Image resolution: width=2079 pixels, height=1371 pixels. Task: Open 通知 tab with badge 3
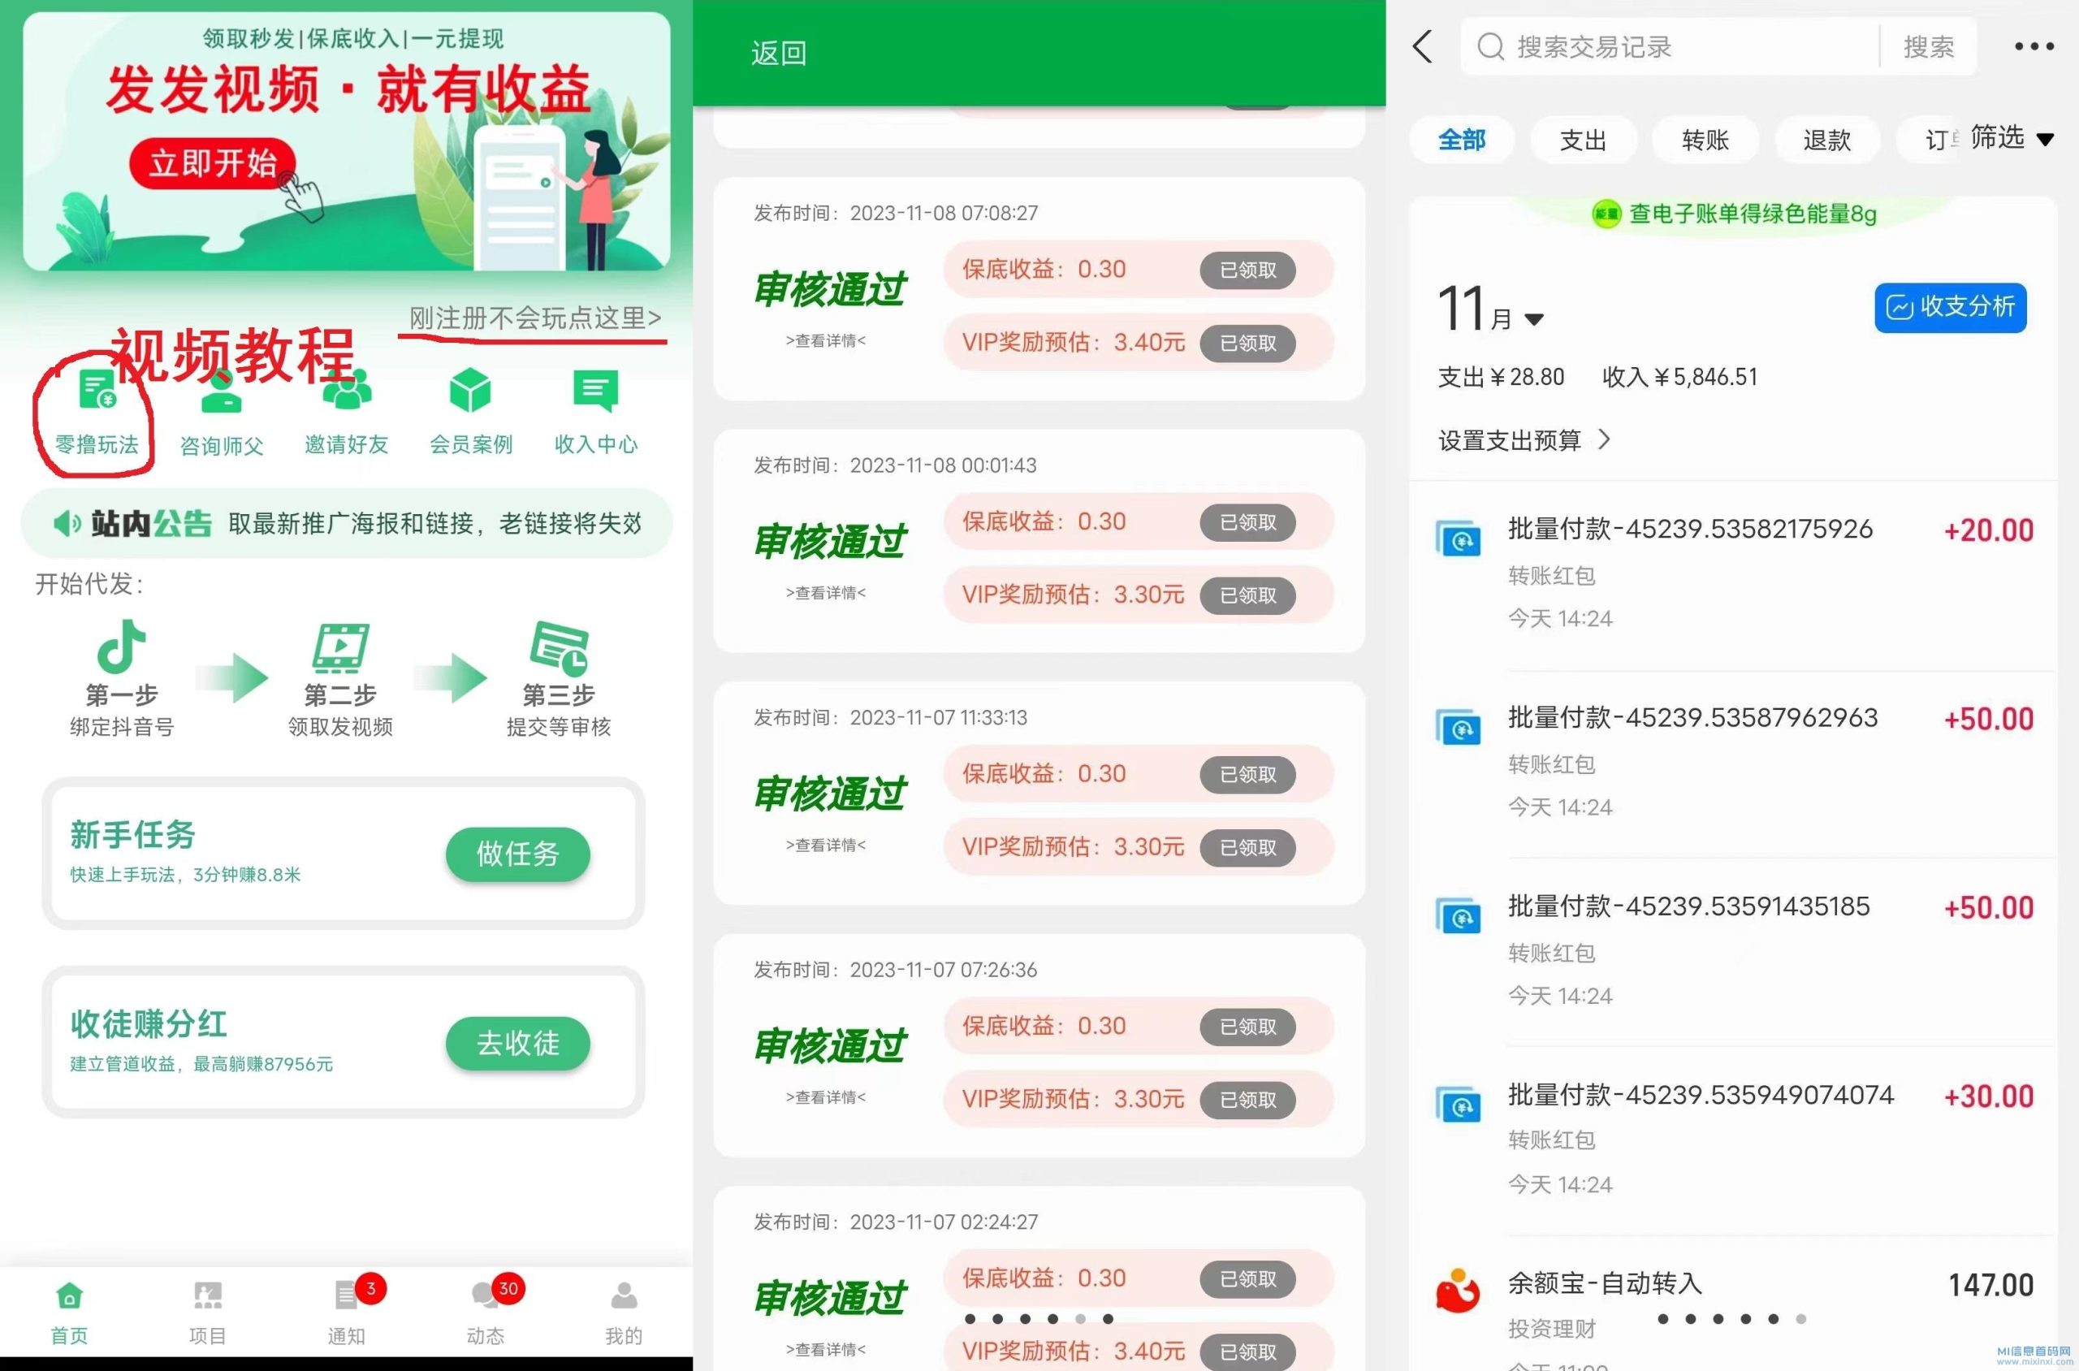346,1313
